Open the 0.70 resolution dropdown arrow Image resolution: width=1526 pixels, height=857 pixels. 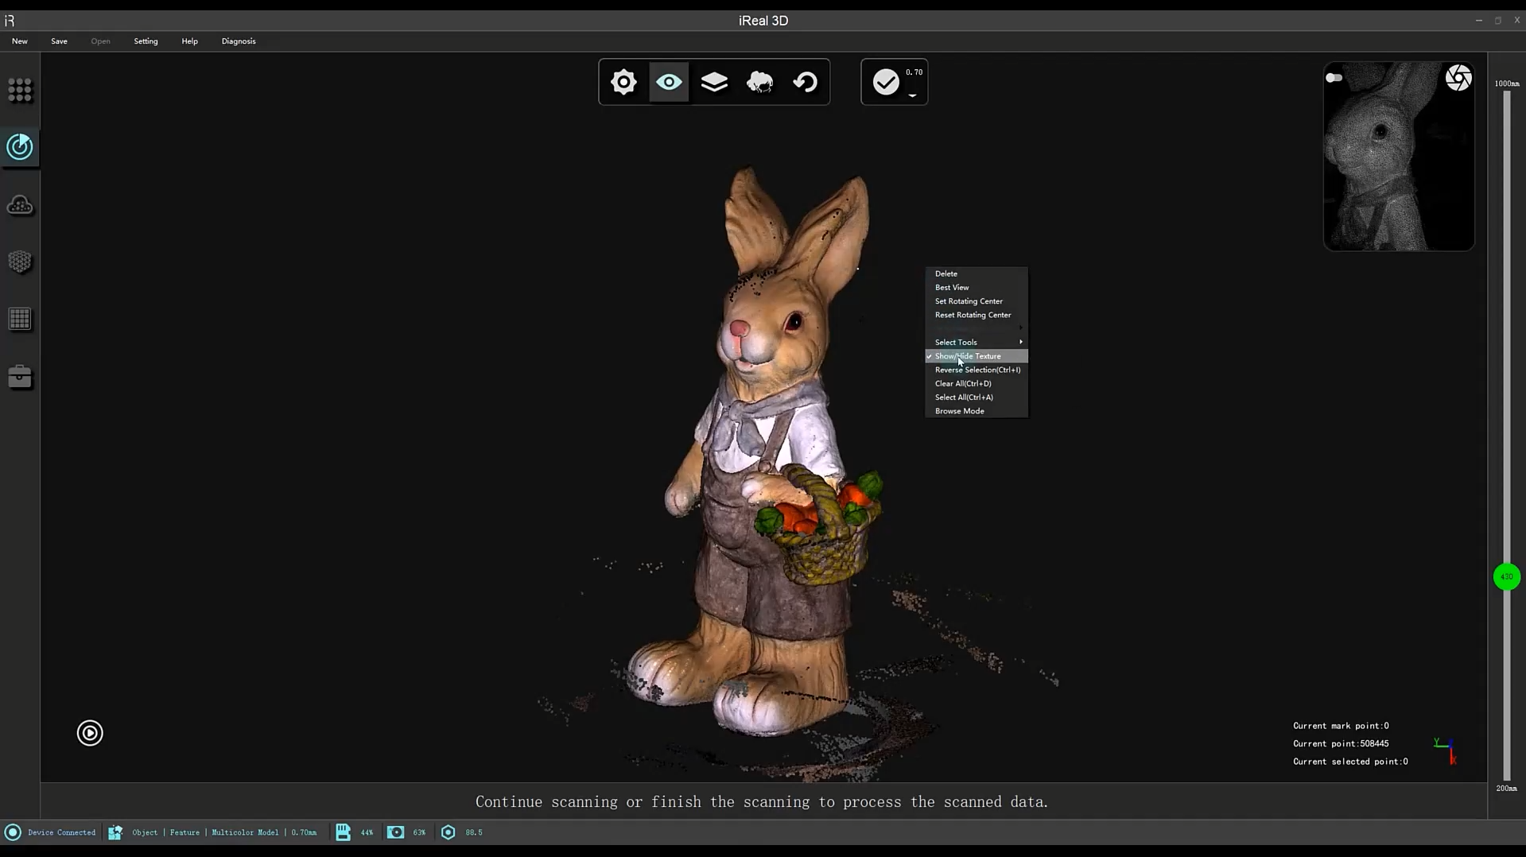[x=913, y=95]
